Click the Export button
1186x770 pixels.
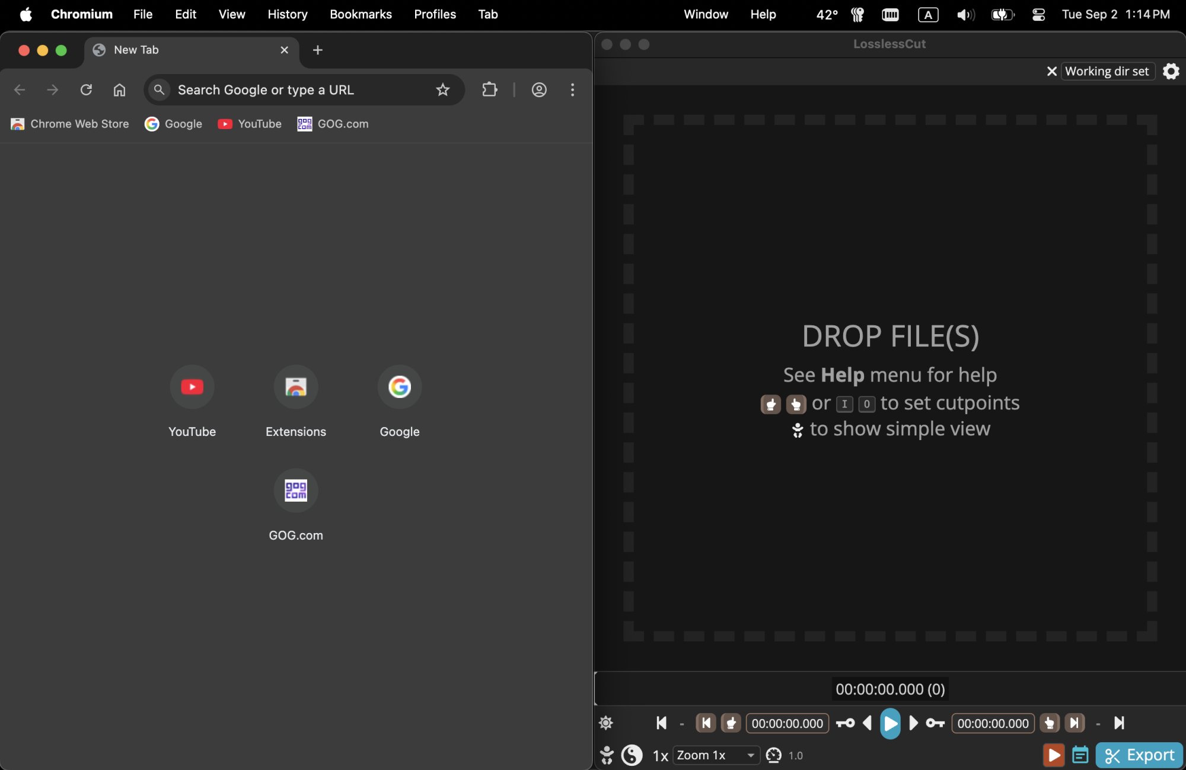[x=1139, y=755]
